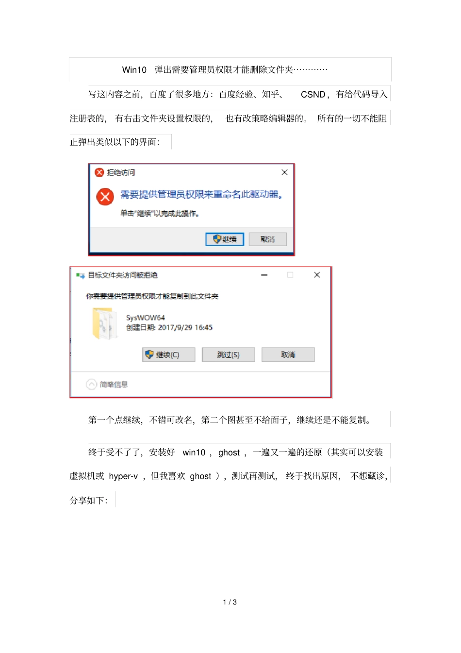Click the greyed maximize button of folder dialog
Viewport: 461px width, 653px height.
click(290, 275)
